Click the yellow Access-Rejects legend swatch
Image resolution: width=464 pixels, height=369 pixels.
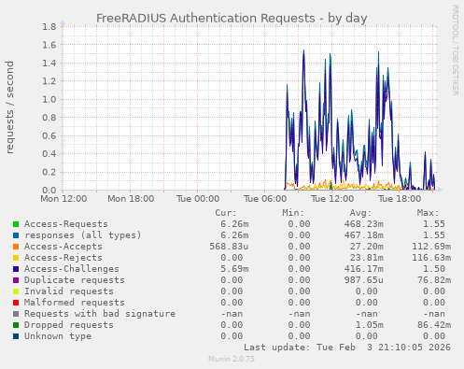(x=16, y=258)
